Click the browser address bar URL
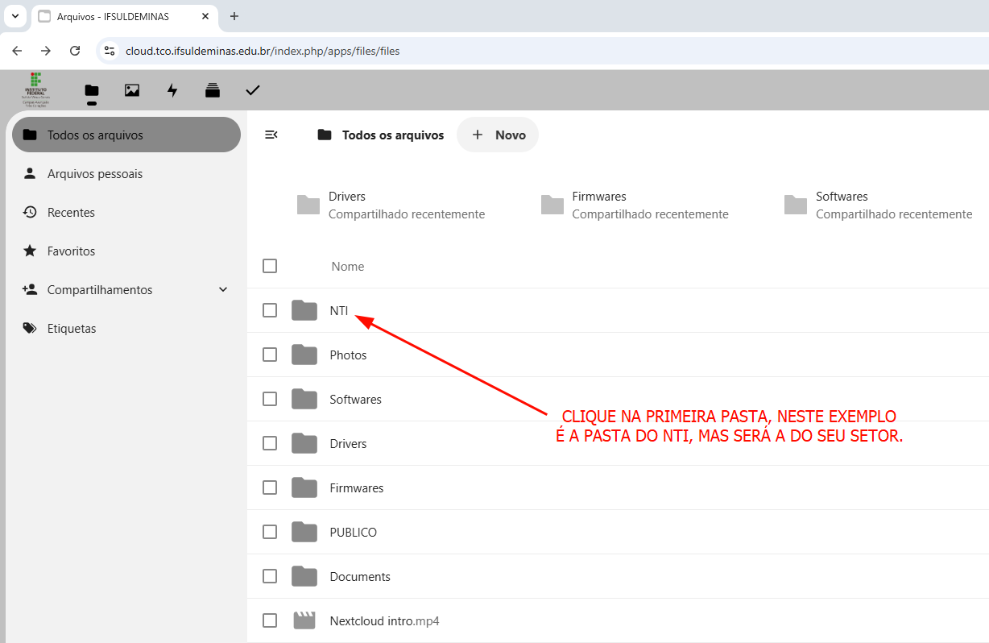 point(263,51)
